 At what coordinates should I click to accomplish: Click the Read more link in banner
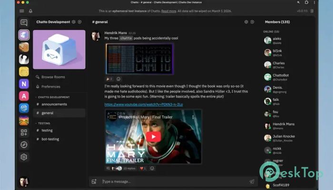(x=168, y=11)
